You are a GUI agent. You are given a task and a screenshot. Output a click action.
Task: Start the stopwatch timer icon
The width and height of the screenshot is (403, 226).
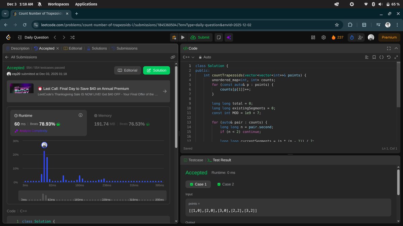click(352, 37)
